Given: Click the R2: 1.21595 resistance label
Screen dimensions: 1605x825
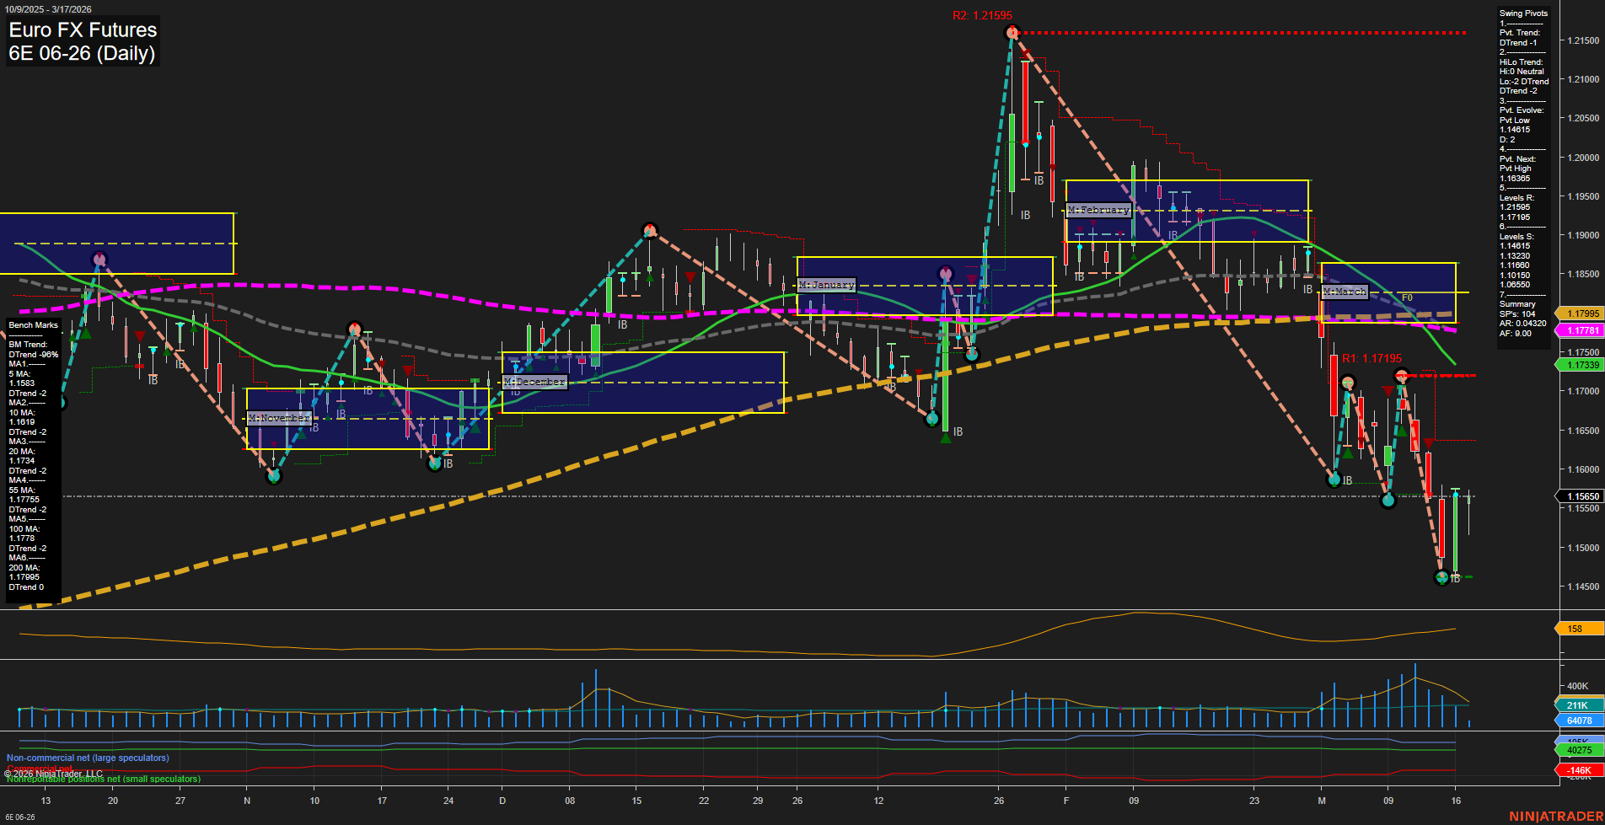Looking at the screenshot, I should [981, 14].
